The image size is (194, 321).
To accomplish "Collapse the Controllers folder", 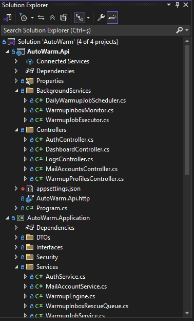I will [16, 130].
